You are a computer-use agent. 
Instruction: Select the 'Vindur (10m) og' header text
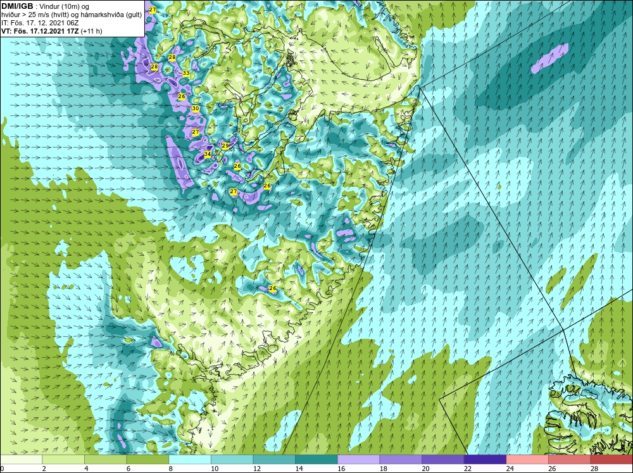(65, 6)
